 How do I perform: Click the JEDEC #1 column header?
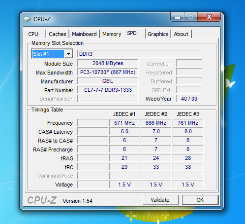[x=124, y=114]
